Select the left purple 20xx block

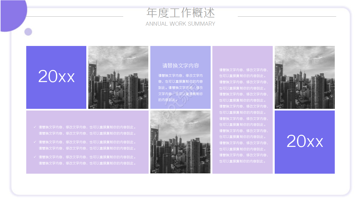pos(56,77)
